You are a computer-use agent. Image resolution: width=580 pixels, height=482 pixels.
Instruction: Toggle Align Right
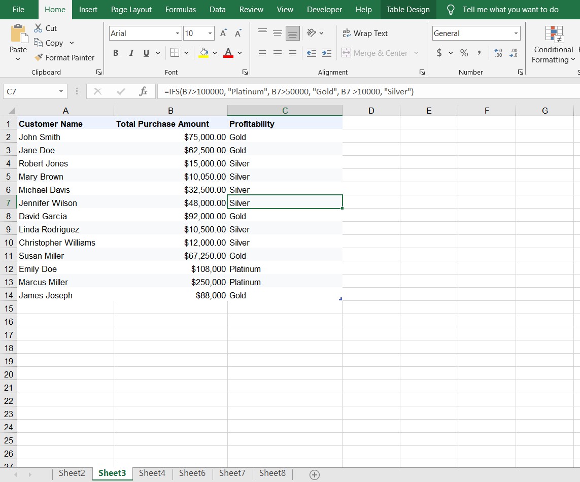(x=293, y=53)
